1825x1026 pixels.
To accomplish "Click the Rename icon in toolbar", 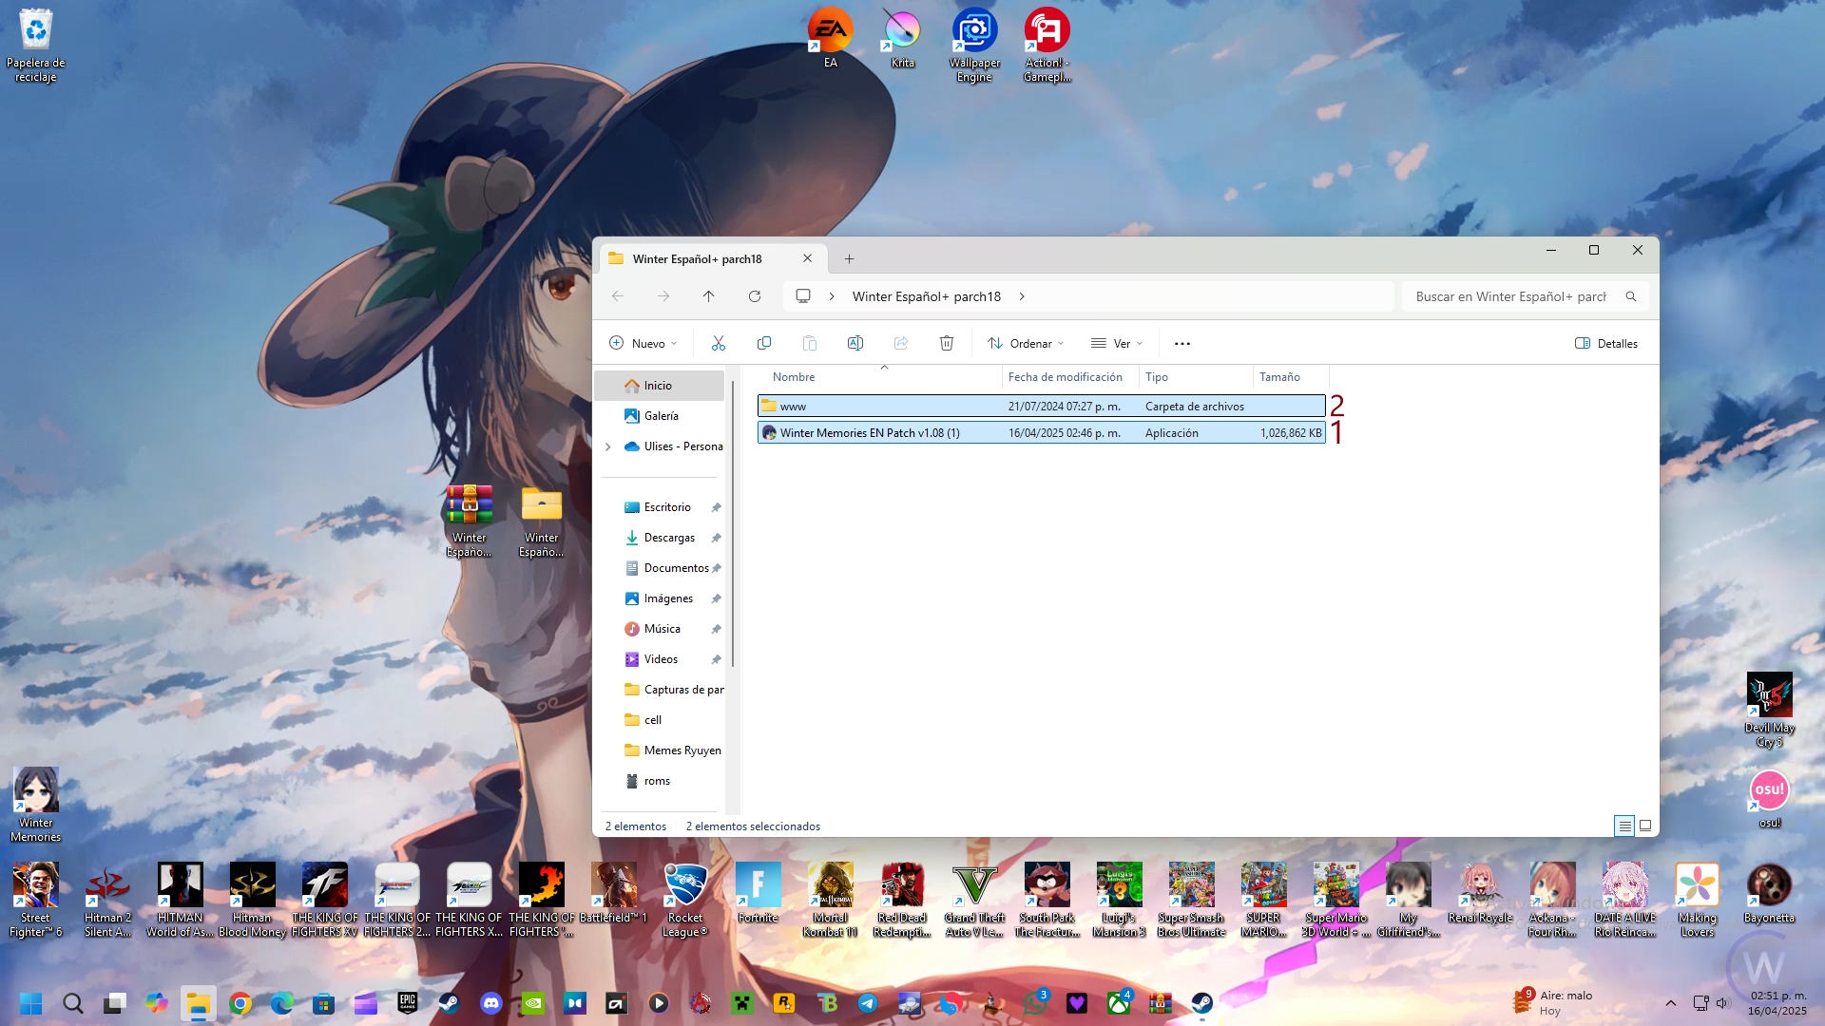I will point(855,343).
